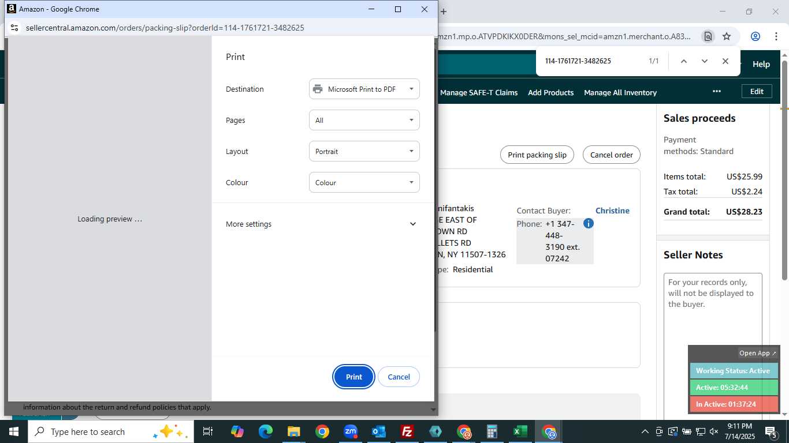This screenshot has height=443, width=789.
Task: Click the Working Status: Active indicator
Action: pos(734,371)
